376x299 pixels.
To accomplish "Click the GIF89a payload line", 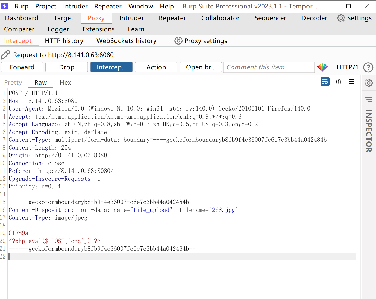I will click(x=18, y=233).
